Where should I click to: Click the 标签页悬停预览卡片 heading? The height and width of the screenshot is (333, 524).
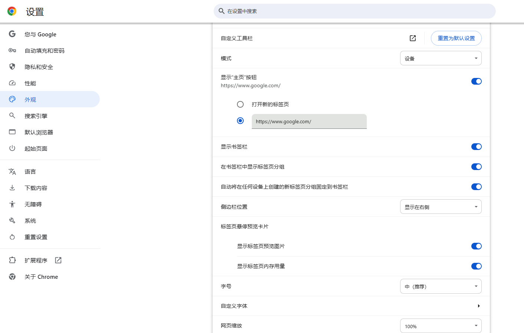click(244, 226)
